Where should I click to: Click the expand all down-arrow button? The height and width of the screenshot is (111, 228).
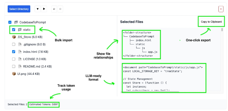point(38,9)
